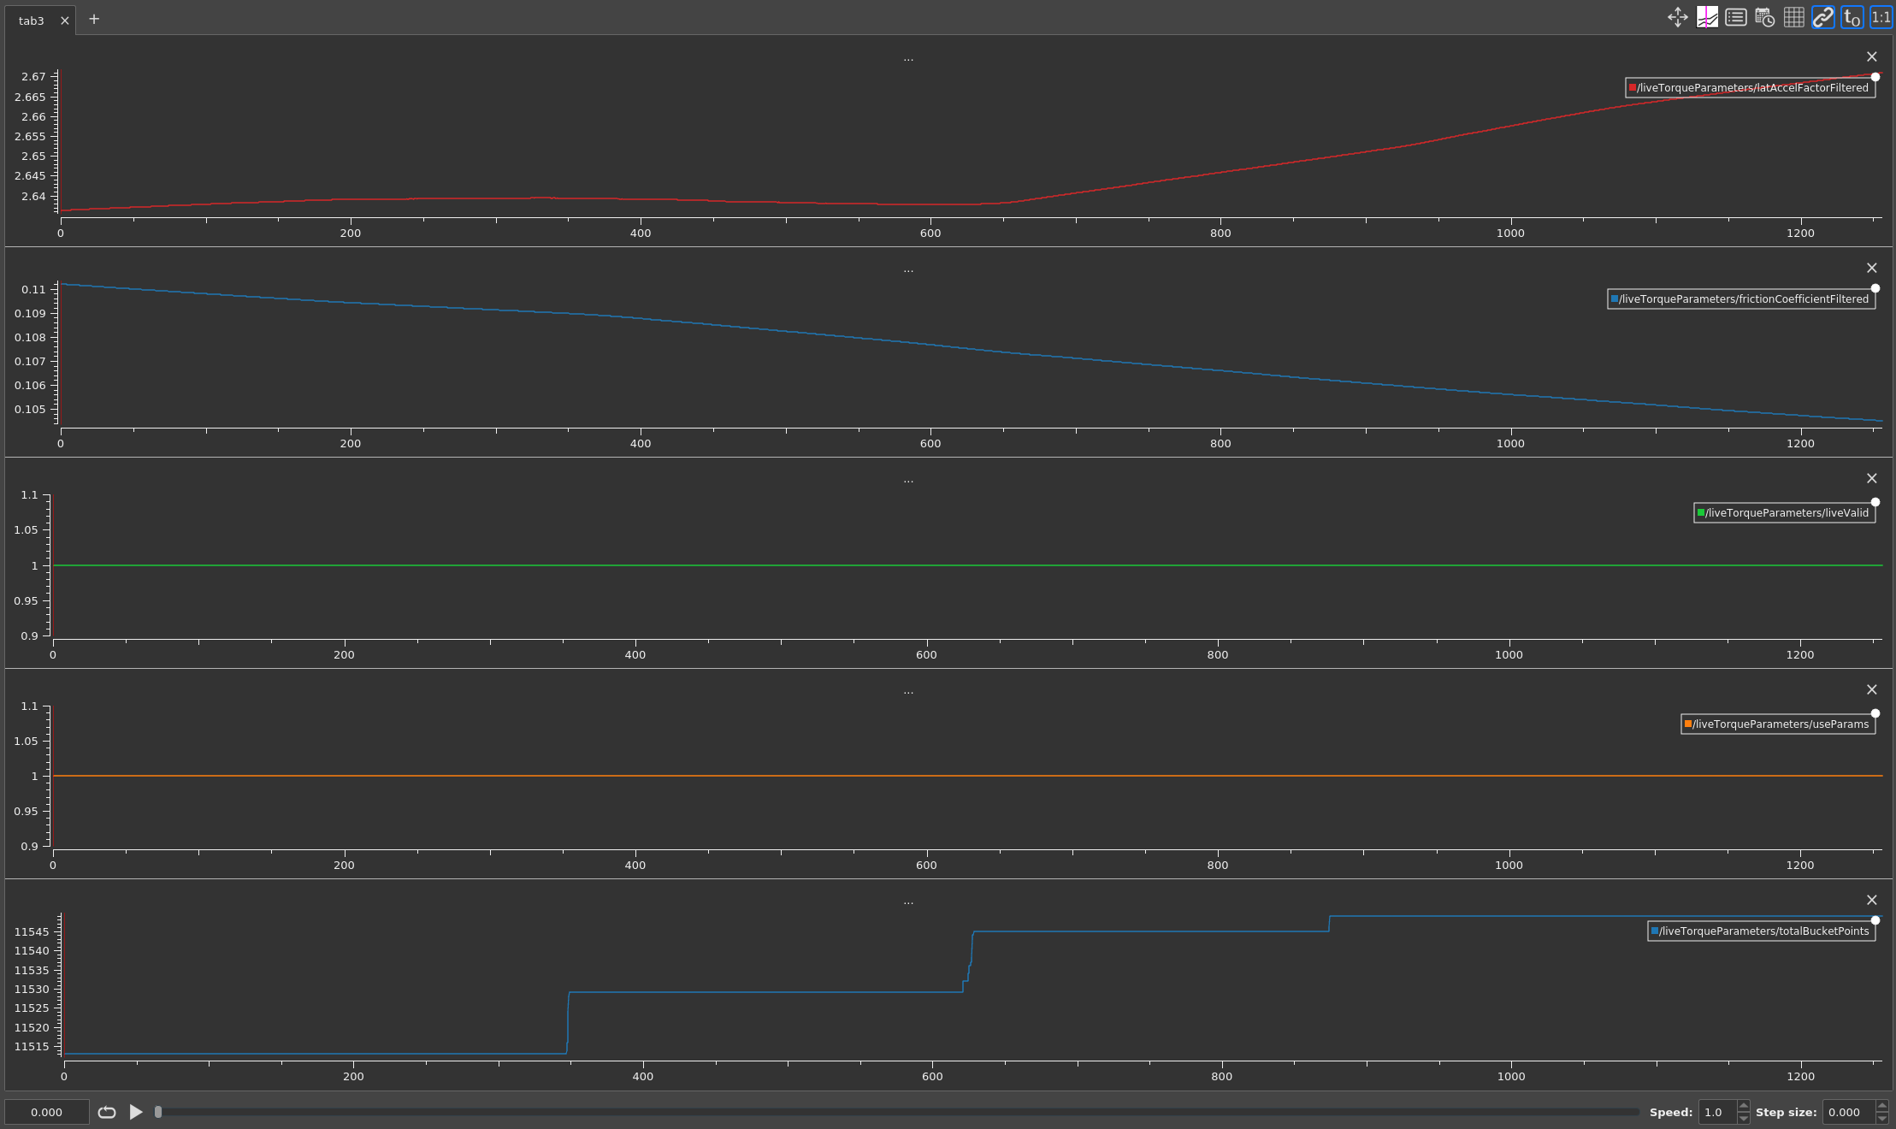Click the loop playback icon
Image resolution: width=1896 pixels, height=1129 pixels.
coord(107,1112)
